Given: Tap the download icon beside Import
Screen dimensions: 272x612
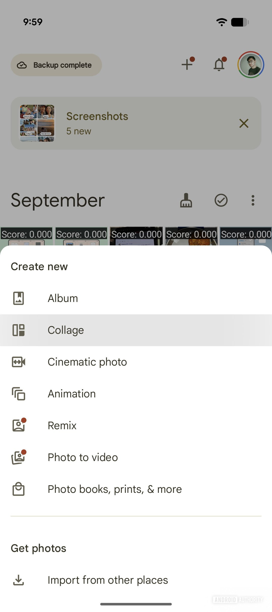Looking at the screenshot, I should click(x=18, y=580).
